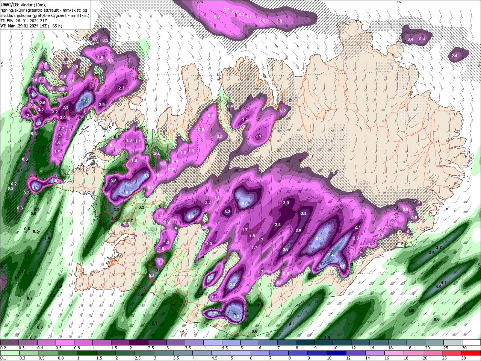This screenshot has width=481, height=361.
Task: Click the 4.2 snowfall value in the Westfjords
Action: [x=38, y=124]
